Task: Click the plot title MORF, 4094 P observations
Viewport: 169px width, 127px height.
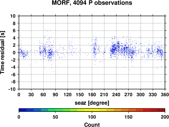Action: click(92, 3)
